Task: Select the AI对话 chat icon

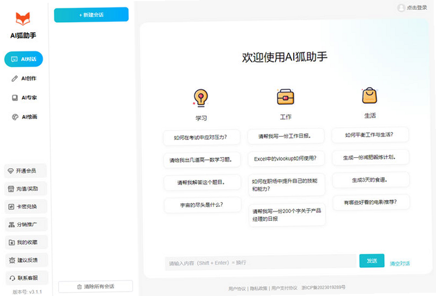Action: [14, 59]
